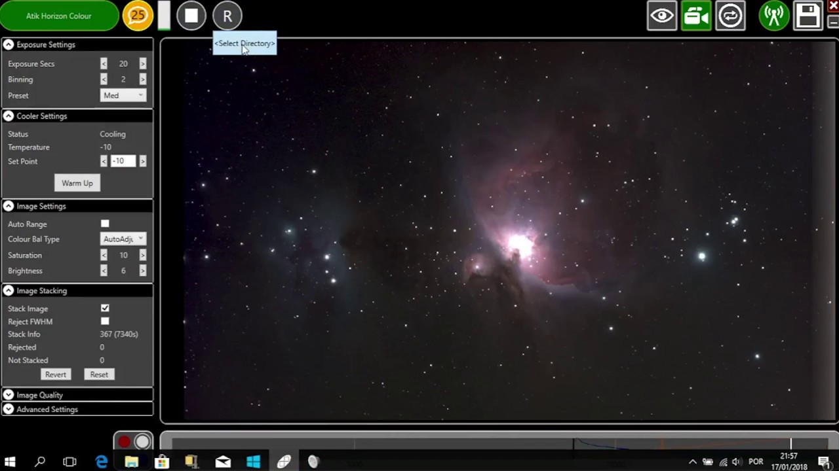This screenshot has height=471, width=839.
Task: Decrease Brightness with left arrow
Action: pyautogui.click(x=104, y=271)
